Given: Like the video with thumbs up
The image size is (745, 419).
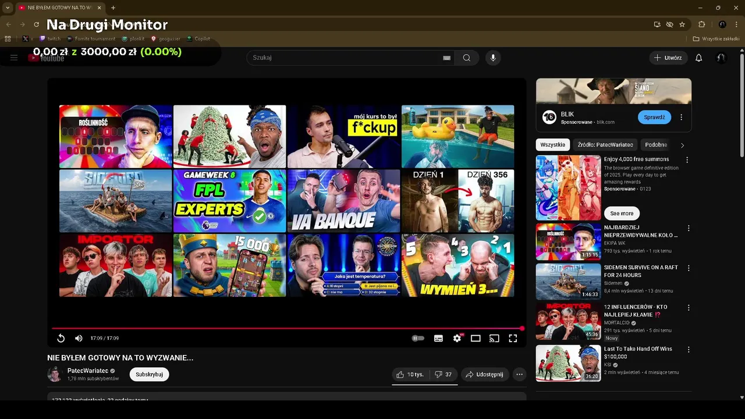Looking at the screenshot, I should click(410, 374).
